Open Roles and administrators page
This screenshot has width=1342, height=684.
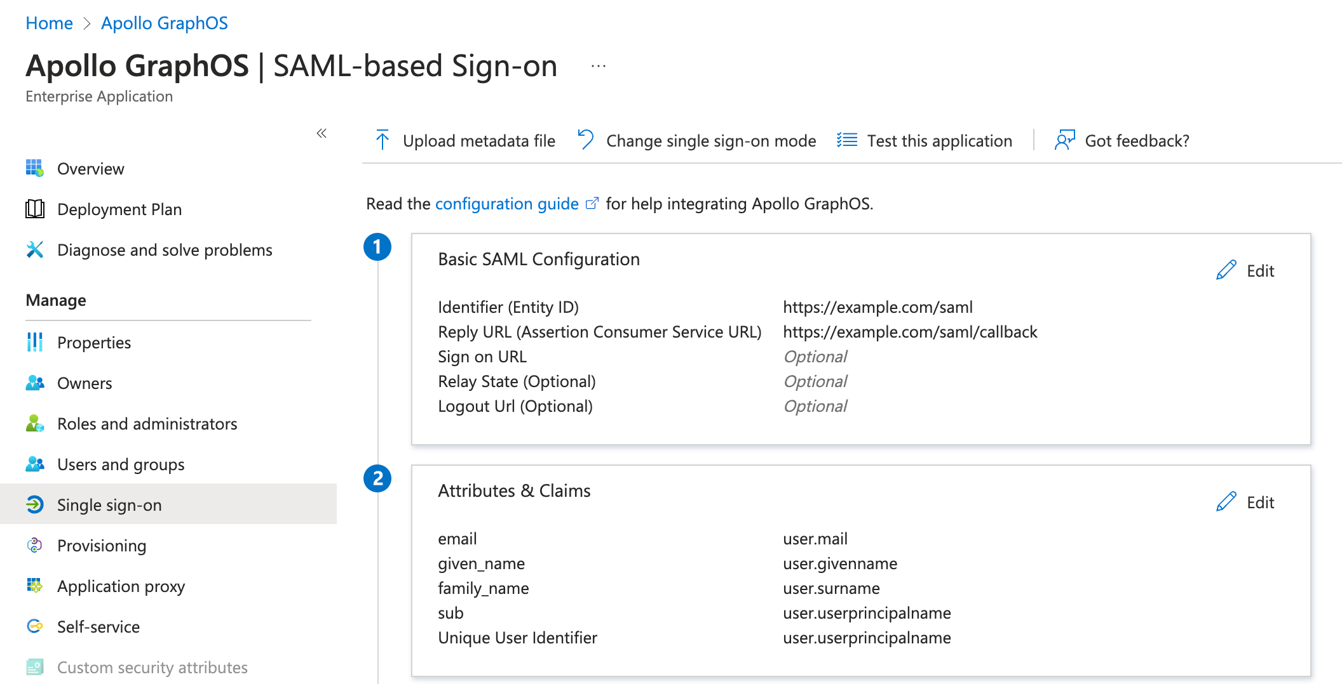147,424
